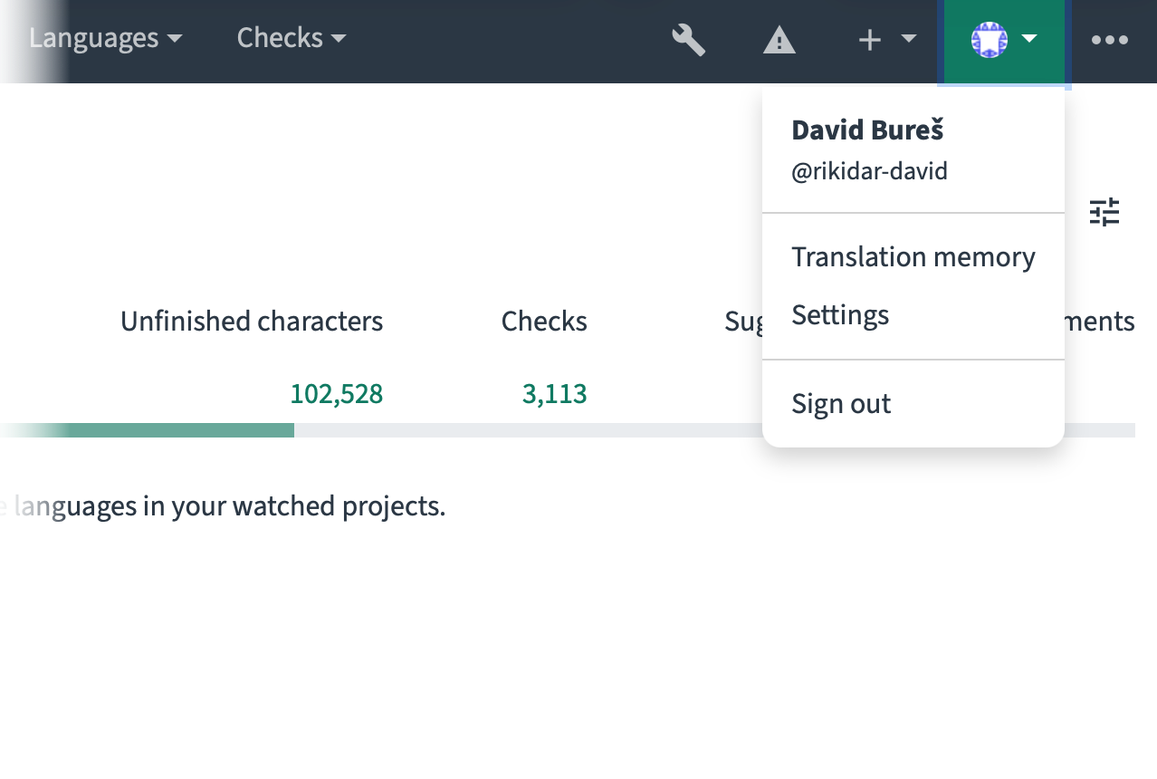Collapse the user menu caret
The image size is (1157, 779).
[1029, 39]
